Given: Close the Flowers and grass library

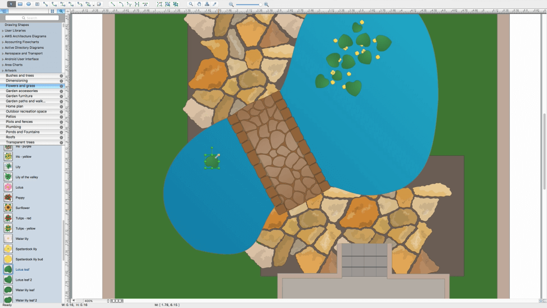Looking at the screenshot, I should pos(61,86).
